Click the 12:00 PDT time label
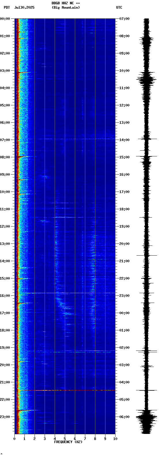 5,226
